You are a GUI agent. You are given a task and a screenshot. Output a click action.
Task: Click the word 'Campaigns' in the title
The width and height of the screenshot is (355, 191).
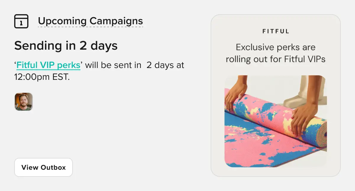116,21
